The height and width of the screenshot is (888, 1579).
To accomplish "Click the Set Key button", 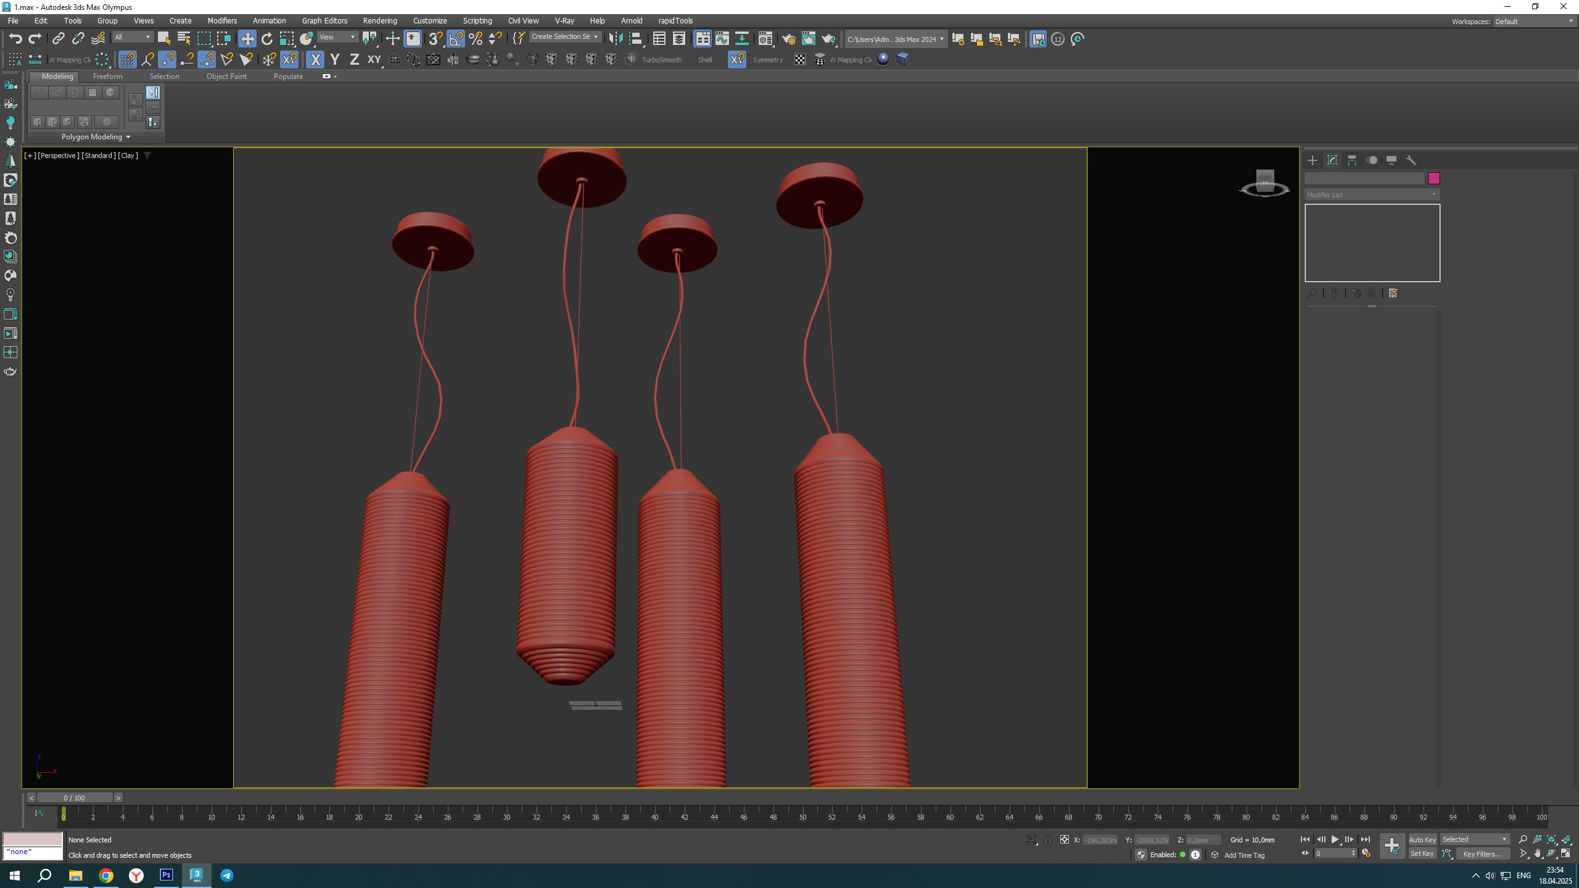I will click(x=1422, y=854).
